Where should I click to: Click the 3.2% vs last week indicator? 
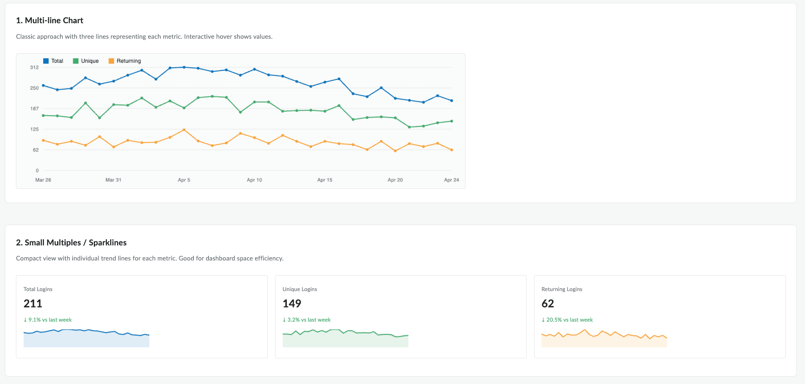pyautogui.click(x=307, y=320)
